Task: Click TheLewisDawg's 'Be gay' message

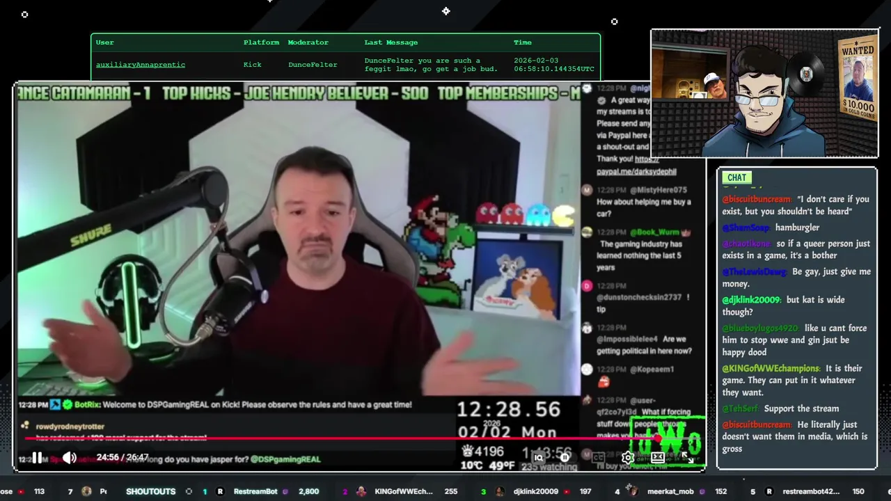Action: coord(796,278)
